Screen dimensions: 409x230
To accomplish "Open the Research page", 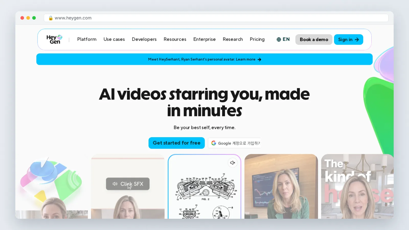I will coord(233,39).
